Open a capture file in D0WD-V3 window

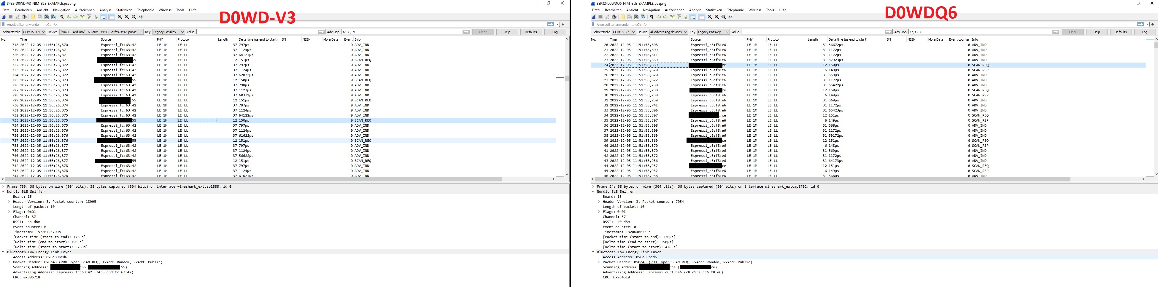click(x=33, y=17)
